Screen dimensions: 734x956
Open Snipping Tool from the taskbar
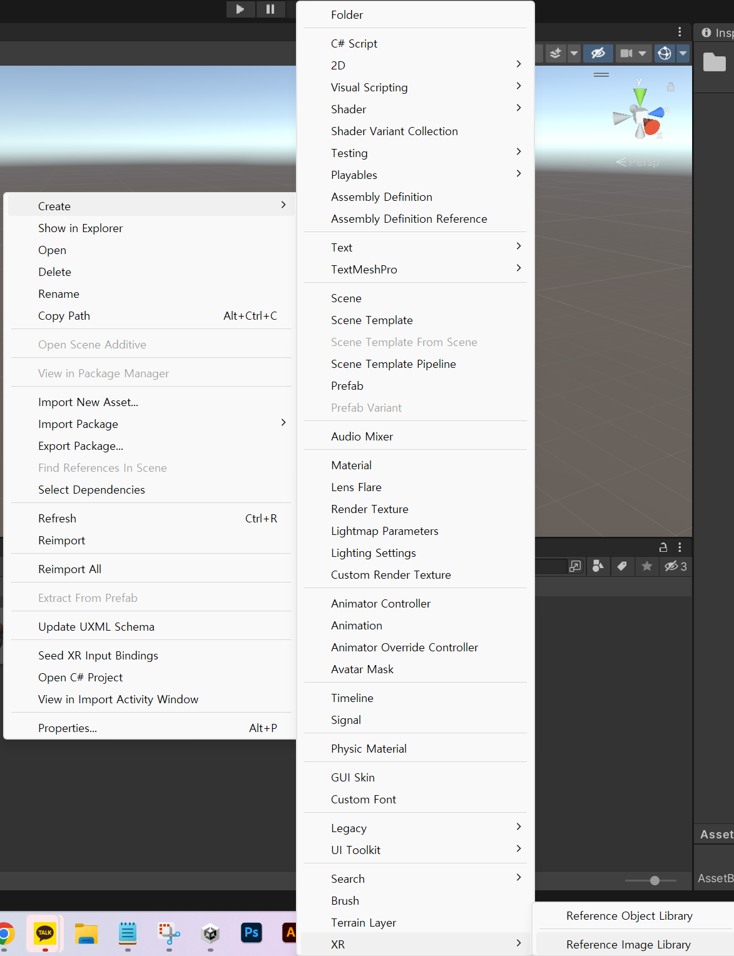169,933
